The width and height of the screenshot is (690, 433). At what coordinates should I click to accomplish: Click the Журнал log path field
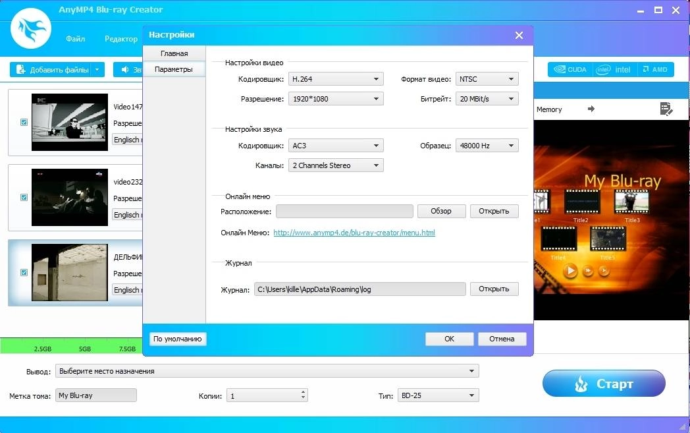[x=360, y=289]
